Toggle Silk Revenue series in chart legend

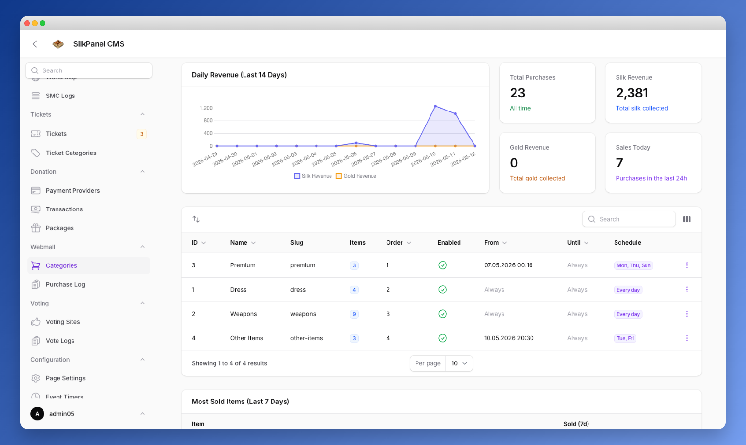pyautogui.click(x=313, y=176)
